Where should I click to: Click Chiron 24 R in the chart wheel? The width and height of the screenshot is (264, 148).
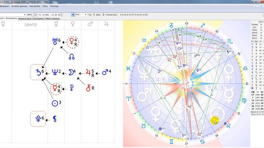point(199,134)
